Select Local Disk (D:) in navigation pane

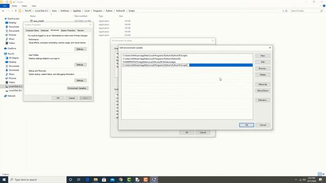point(15,90)
